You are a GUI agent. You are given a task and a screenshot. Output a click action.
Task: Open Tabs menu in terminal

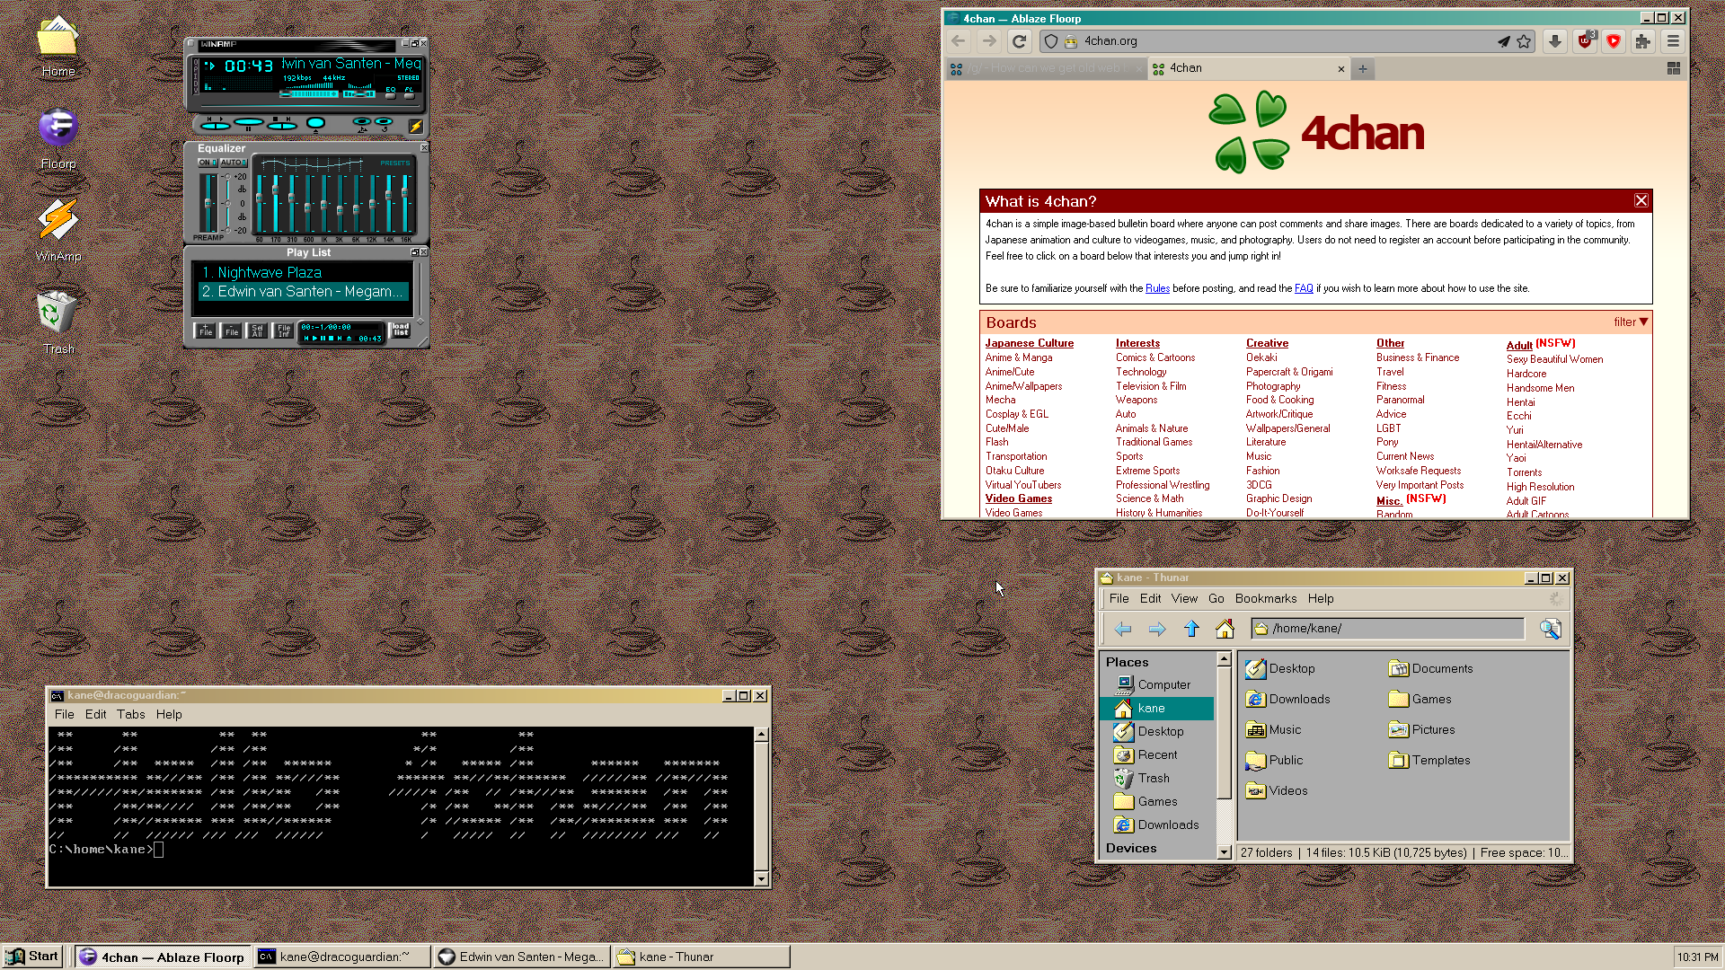coord(130,714)
